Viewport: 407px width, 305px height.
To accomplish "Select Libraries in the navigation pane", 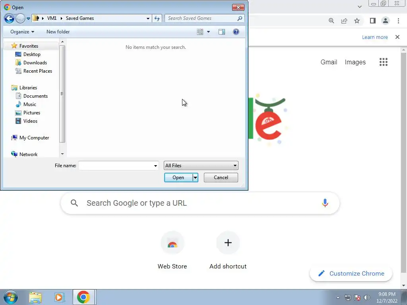I will pos(28,88).
